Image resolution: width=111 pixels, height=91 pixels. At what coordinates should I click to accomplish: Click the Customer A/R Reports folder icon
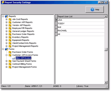point(10,22)
